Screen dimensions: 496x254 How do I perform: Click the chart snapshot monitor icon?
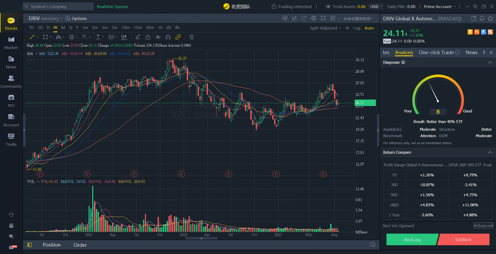(x=285, y=18)
